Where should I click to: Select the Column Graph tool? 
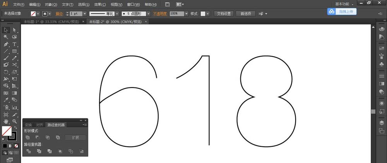pyautogui.click(x=14, y=107)
